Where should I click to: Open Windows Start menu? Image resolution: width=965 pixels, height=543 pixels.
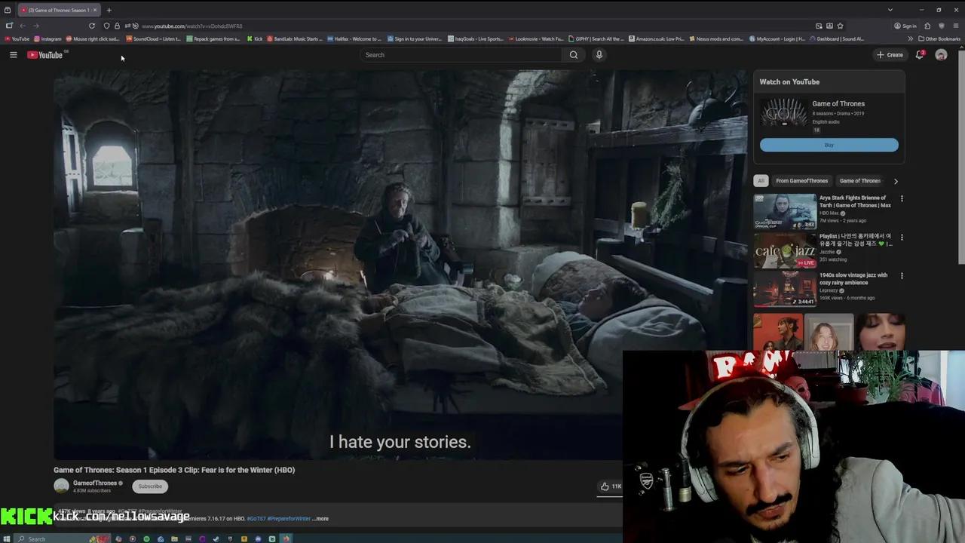pyautogui.click(x=7, y=538)
